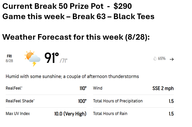Screen dimensions: 192x127
Task: Select the FRI 8/28 date label
Action: click(9, 59)
